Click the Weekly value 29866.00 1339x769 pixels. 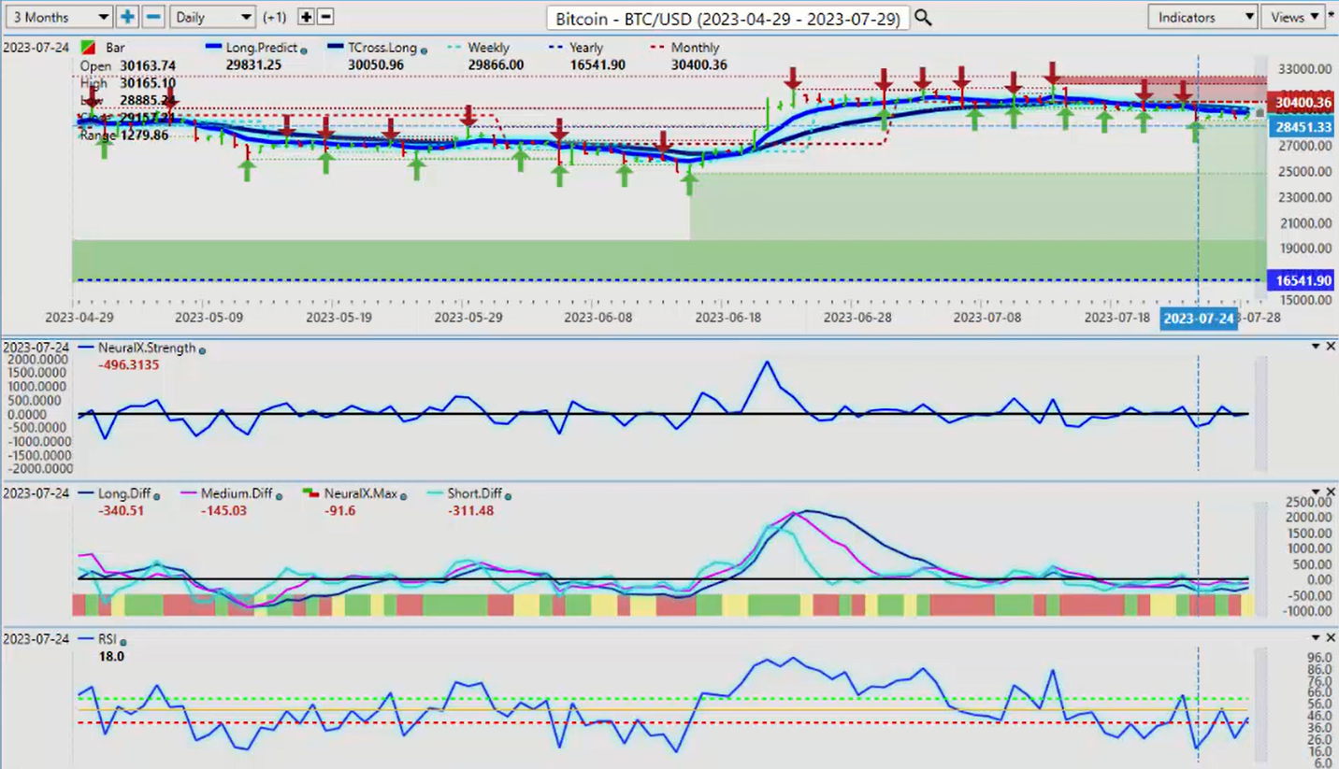coord(497,65)
